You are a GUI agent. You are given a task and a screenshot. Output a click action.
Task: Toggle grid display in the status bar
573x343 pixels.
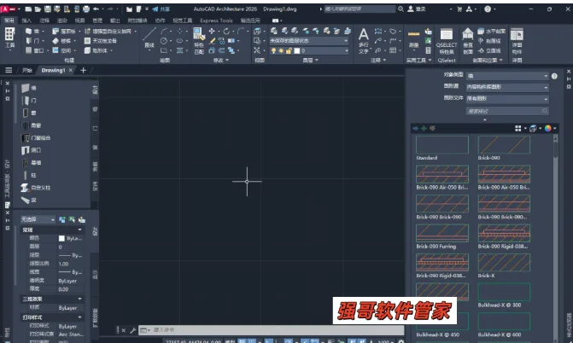[x=242, y=341]
